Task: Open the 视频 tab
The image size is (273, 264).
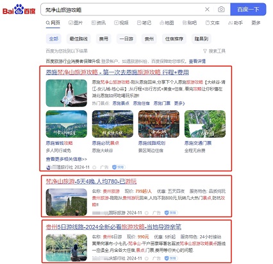Action: pyautogui.click(x=121, y=22)
